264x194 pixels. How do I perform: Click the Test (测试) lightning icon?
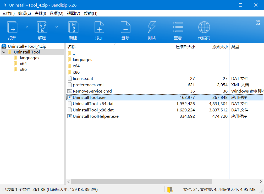[152, 27]
